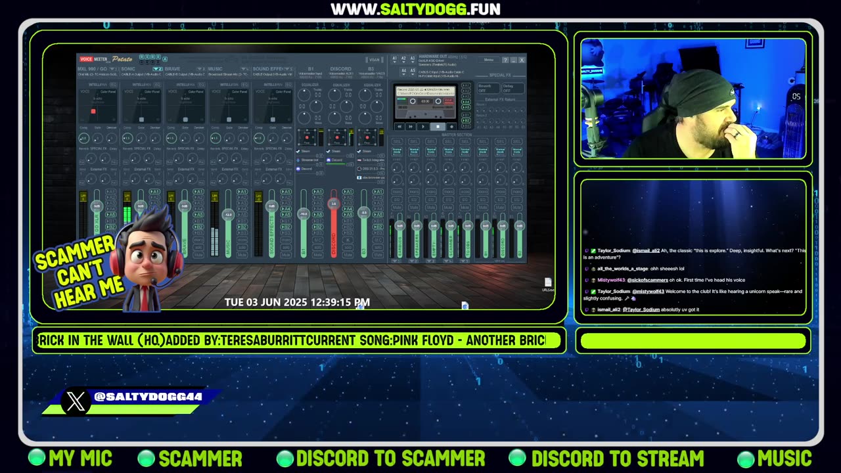Viewport: 841px width, 473px height.
Task: Toggle the Steam checkbox under B3 strip
Action: pyautogui.click(x=359, y=151)
